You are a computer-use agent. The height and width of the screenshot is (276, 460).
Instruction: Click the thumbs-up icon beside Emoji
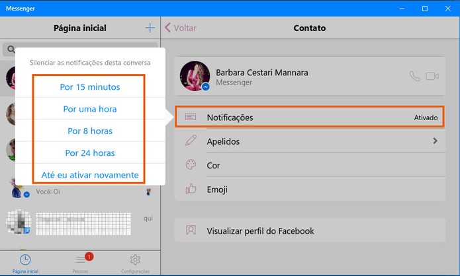(191, 189)
